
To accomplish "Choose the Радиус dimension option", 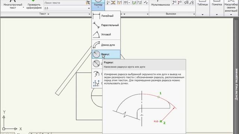I will (106, 54).
